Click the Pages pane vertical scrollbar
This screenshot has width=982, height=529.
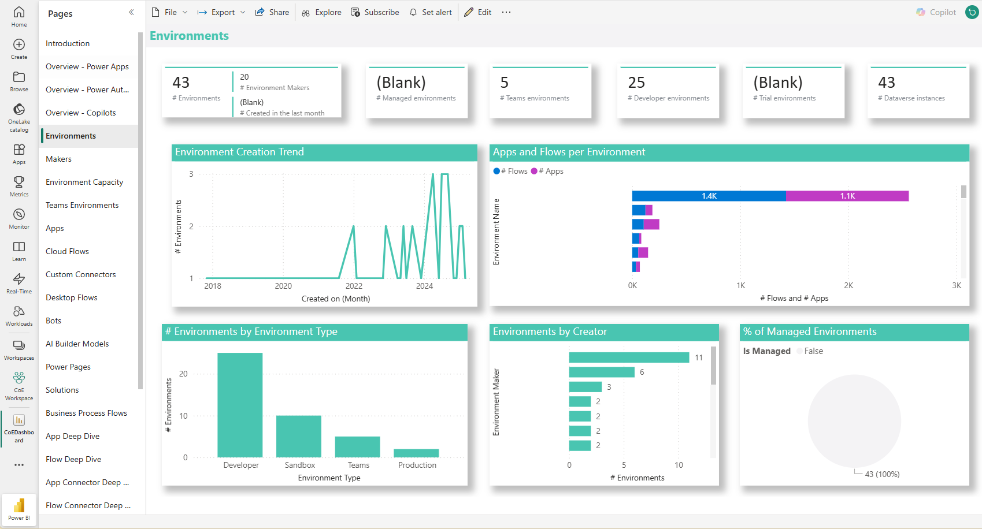click(x=140, y=211)
